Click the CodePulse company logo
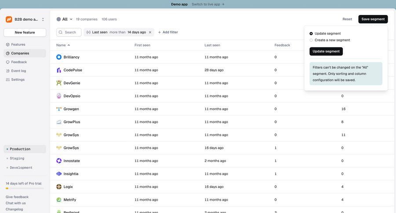The width and height of the screenshot is (396, 213). (x=59, y=70)
